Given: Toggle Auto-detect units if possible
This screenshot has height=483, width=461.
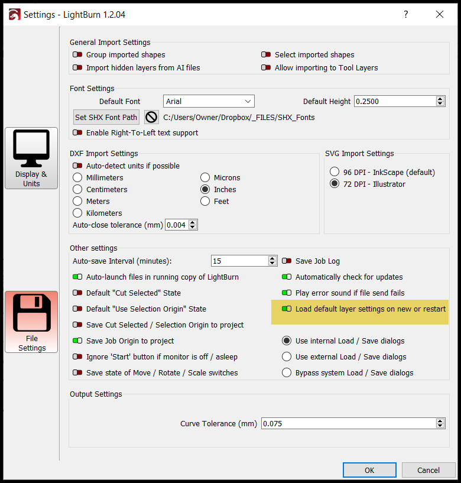Looking at the screenshot, I should click(77, 166).
